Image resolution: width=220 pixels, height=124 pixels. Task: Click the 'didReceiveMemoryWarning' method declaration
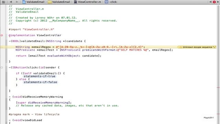(36, 97)
